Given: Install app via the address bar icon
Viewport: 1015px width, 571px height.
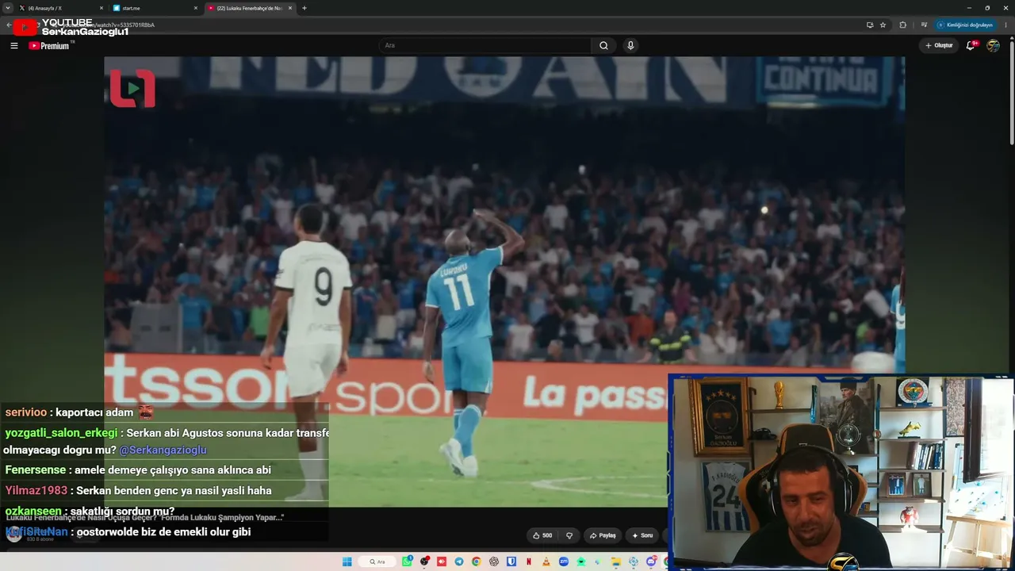Looking at the screenshot, I should [x=870, y=25].
